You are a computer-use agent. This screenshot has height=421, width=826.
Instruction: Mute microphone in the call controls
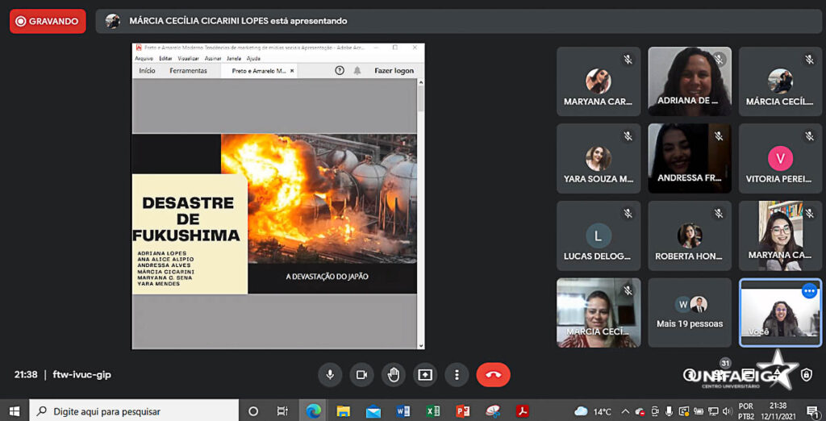329,374
